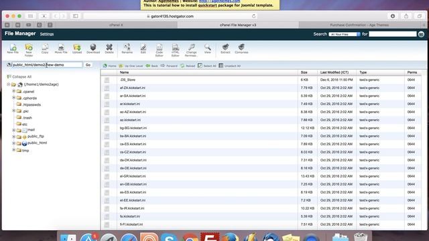Sort by Size column header
This screenshot has height=241, width=429.
[304, 72]
